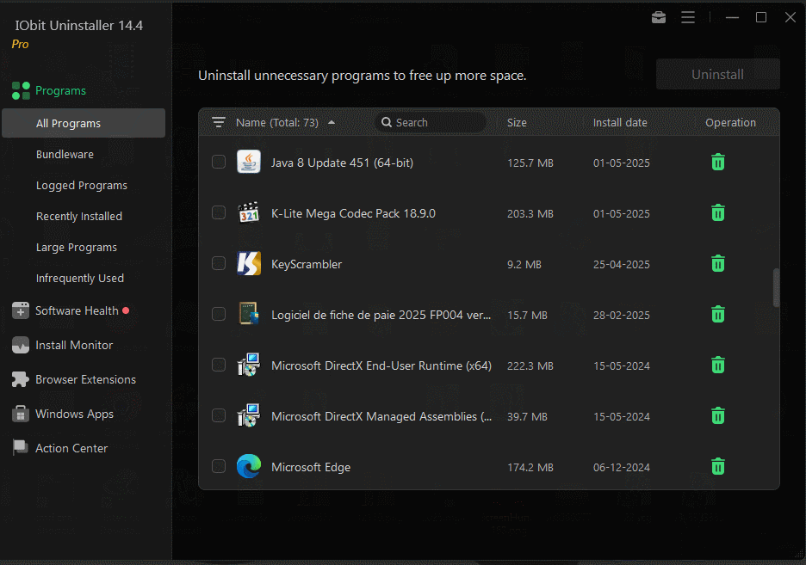Screen dimensions: 806x565
Task: Click trash icon for Logiciel de fiche de paie
Action: tap(717, 314)
